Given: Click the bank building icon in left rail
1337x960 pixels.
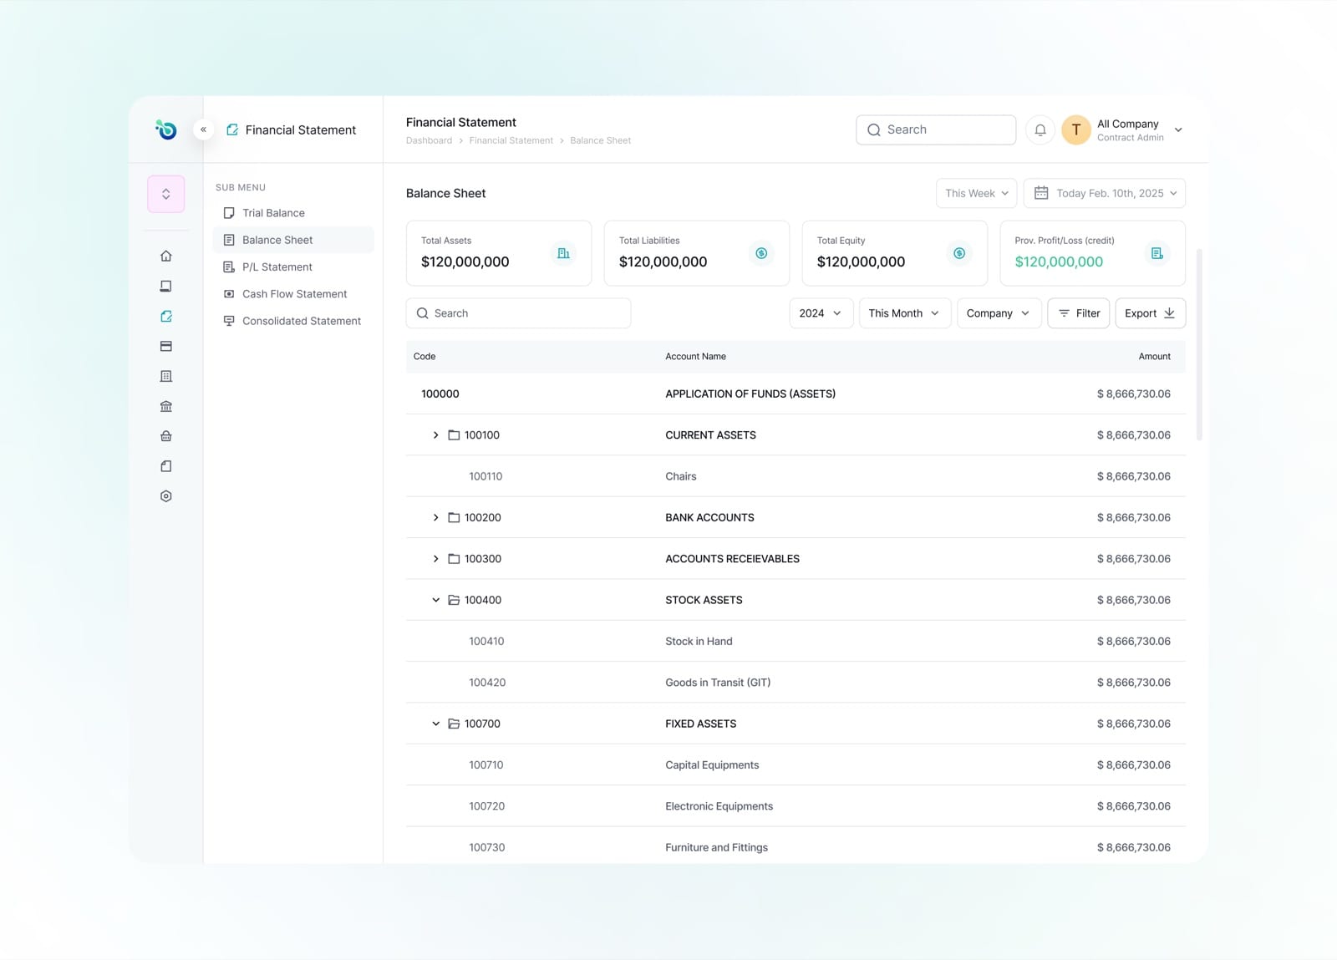Looking at the screenshot, I should coord(166,406).
